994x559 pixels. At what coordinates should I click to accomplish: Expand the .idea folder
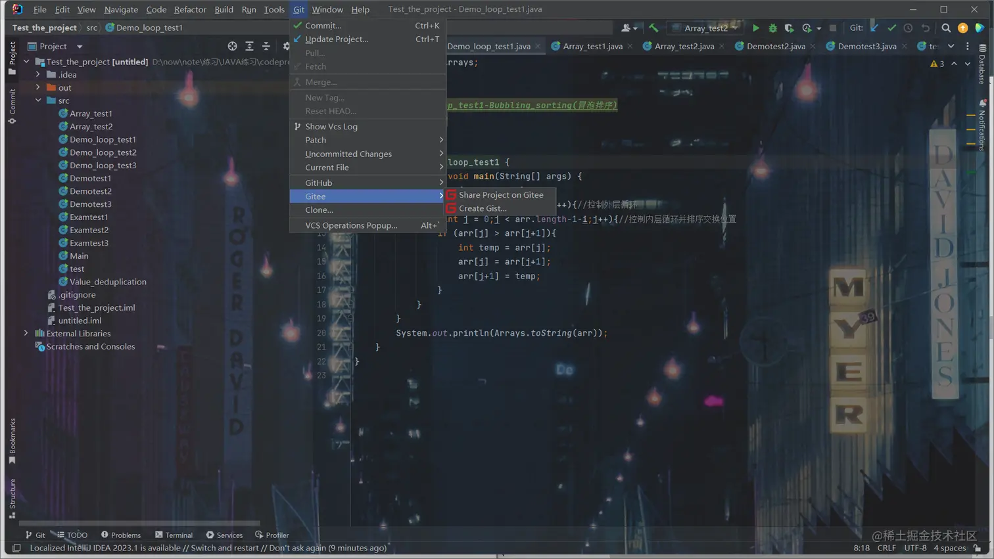coord(38,74)
